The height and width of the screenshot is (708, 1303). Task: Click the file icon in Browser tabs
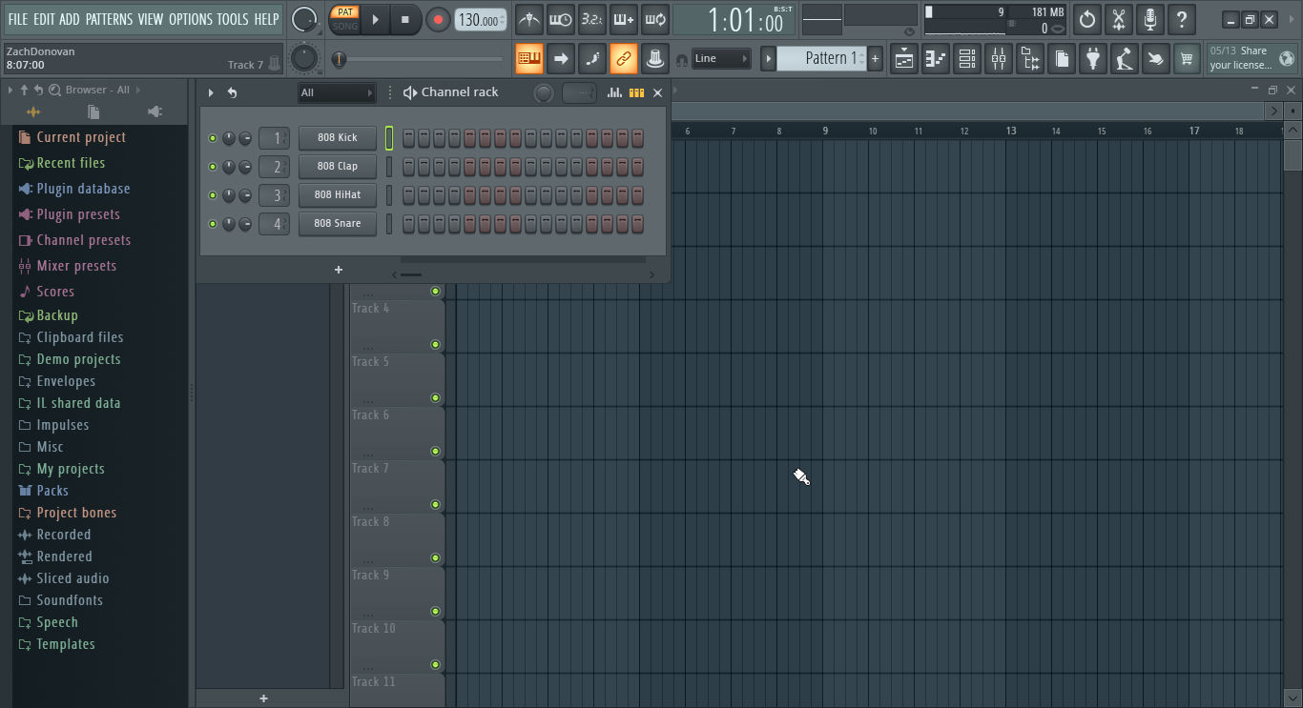pos(93,112)
